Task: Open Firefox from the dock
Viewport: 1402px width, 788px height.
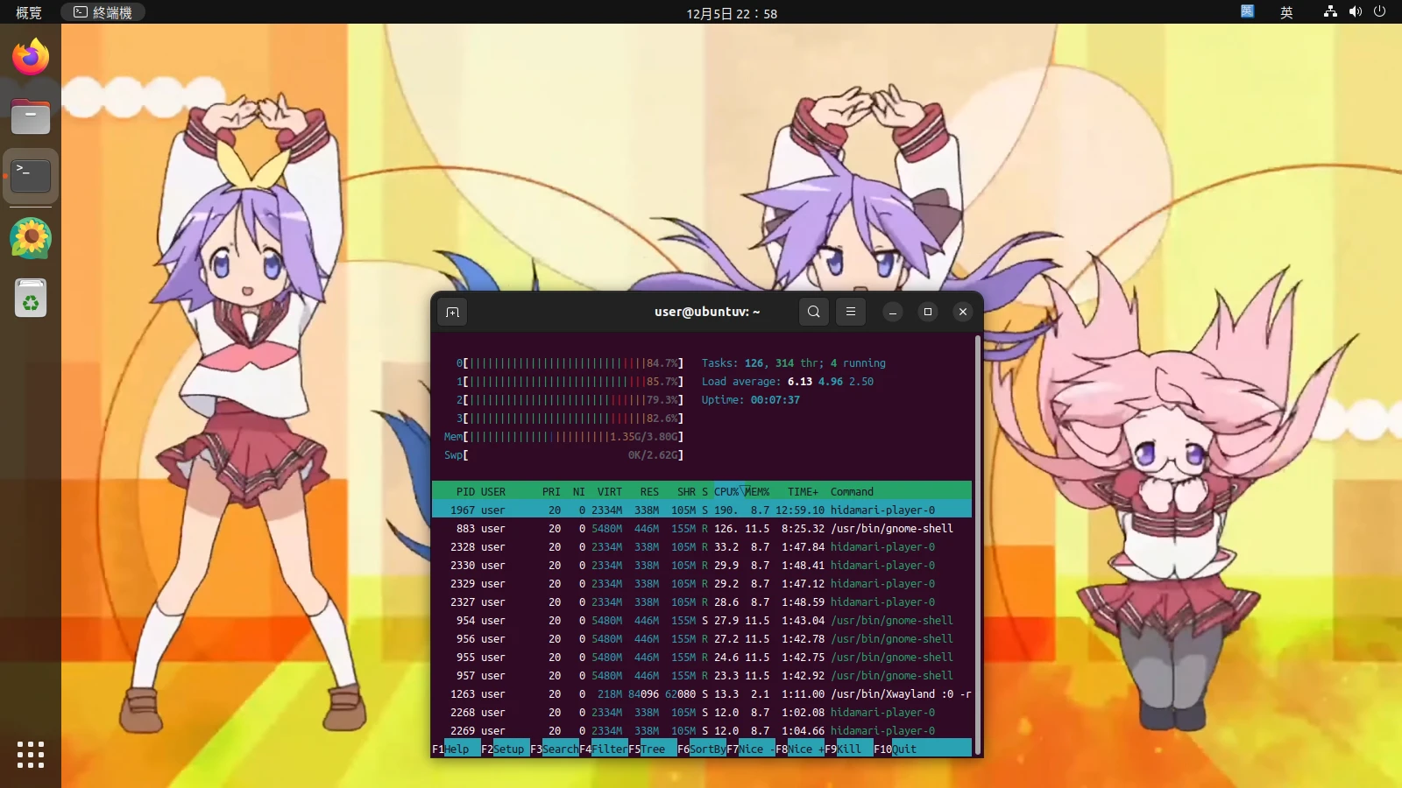Action: [31, 58]
